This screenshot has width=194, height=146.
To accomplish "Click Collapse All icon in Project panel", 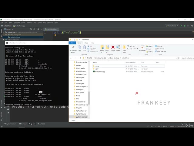I will pos(34,29).
